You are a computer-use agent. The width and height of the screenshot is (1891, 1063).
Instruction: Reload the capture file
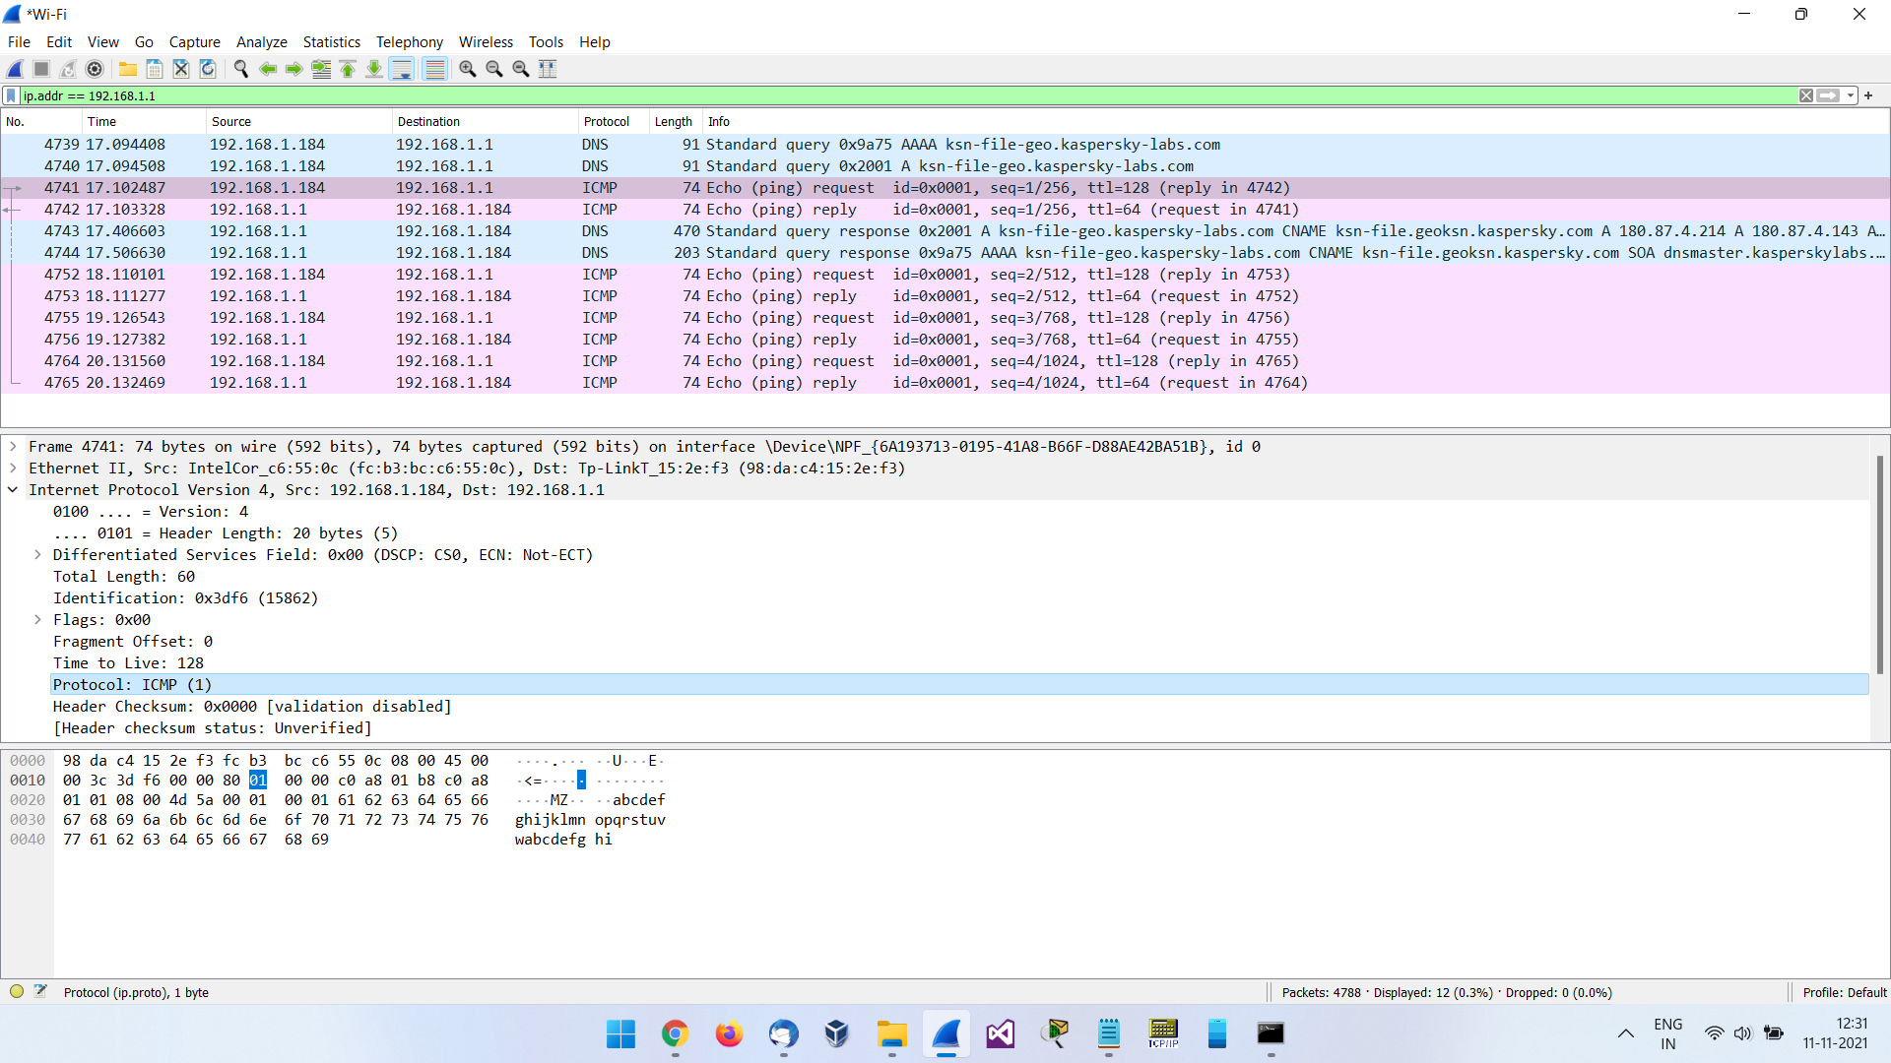[208, 69]
